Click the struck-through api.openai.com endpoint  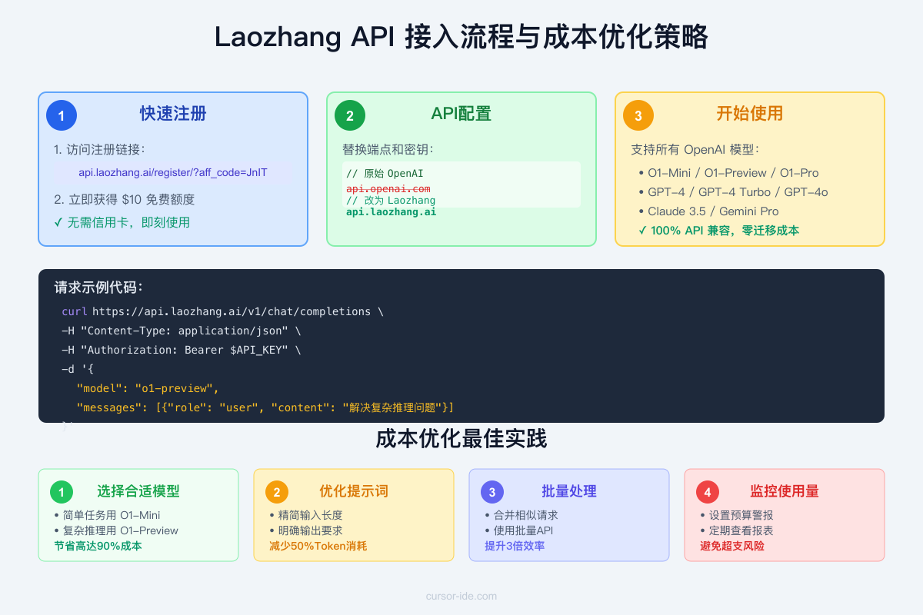click(388, 188)
